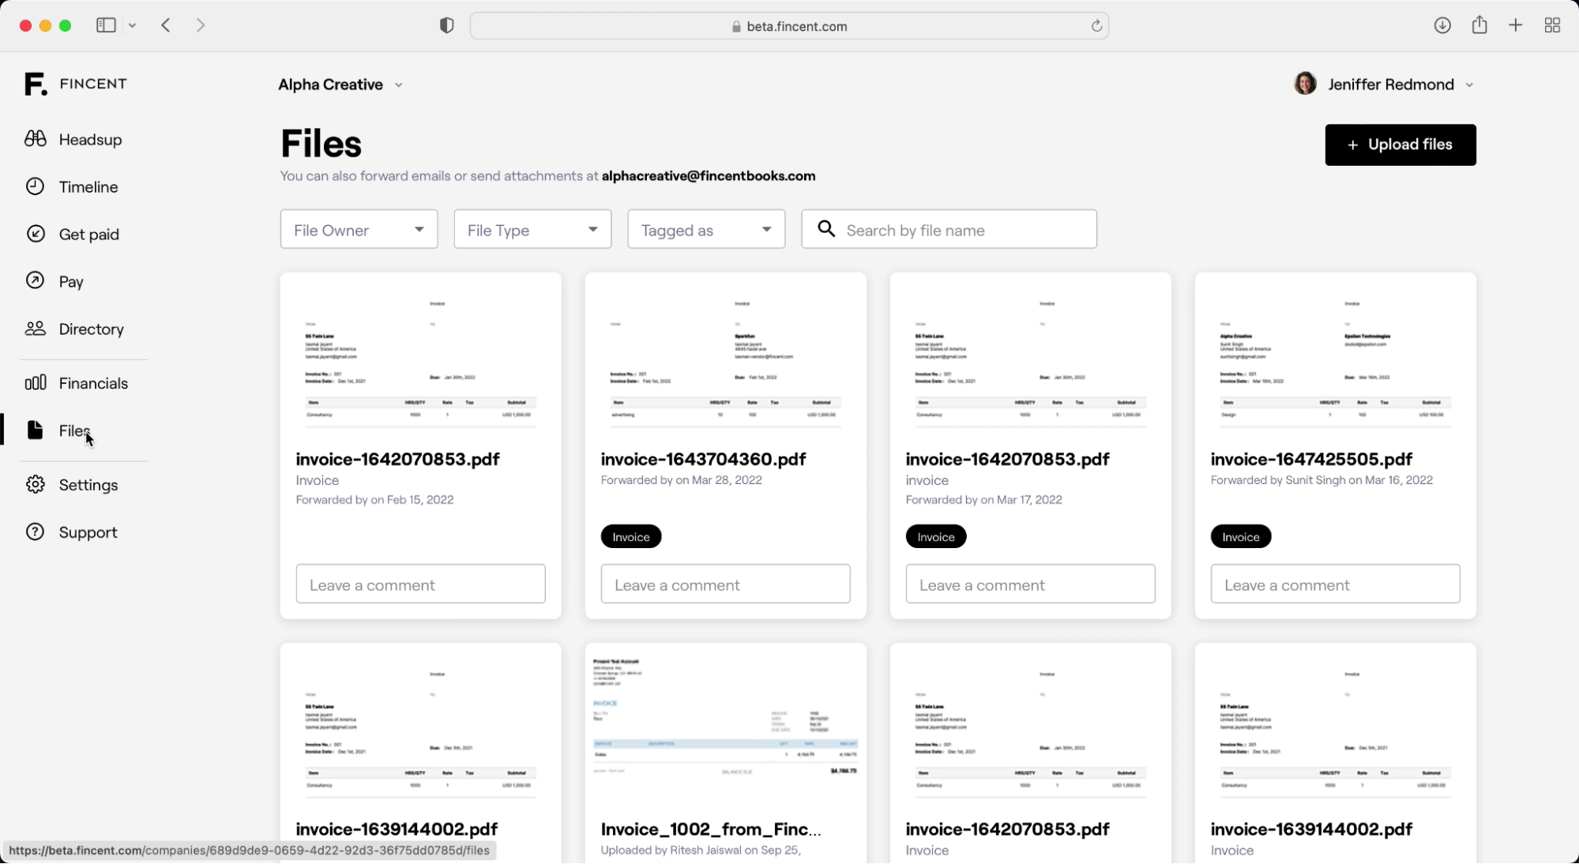1579x864 pixels.
Task: Select the Files sidebar menu item
Action: 73,430
